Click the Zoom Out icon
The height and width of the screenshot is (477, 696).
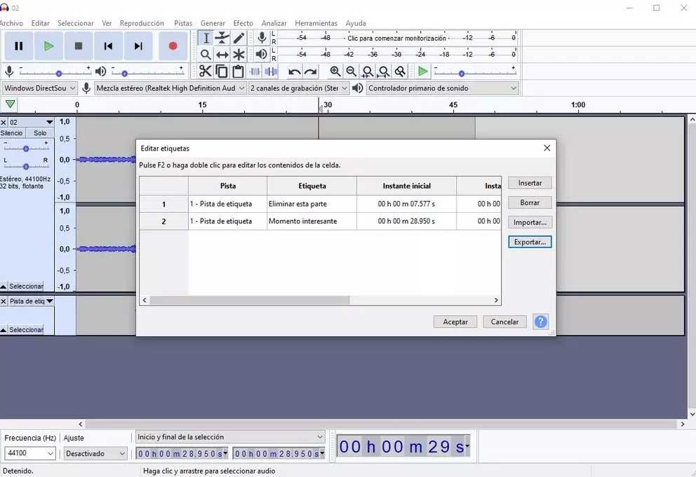tap(351, 71)
